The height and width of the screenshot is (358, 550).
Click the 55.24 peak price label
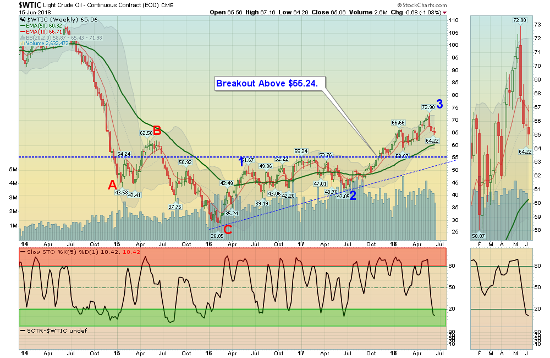click(x=301, y=151)
